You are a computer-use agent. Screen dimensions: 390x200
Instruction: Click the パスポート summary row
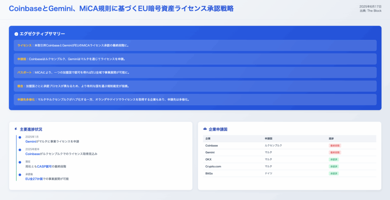pos(195,73)
